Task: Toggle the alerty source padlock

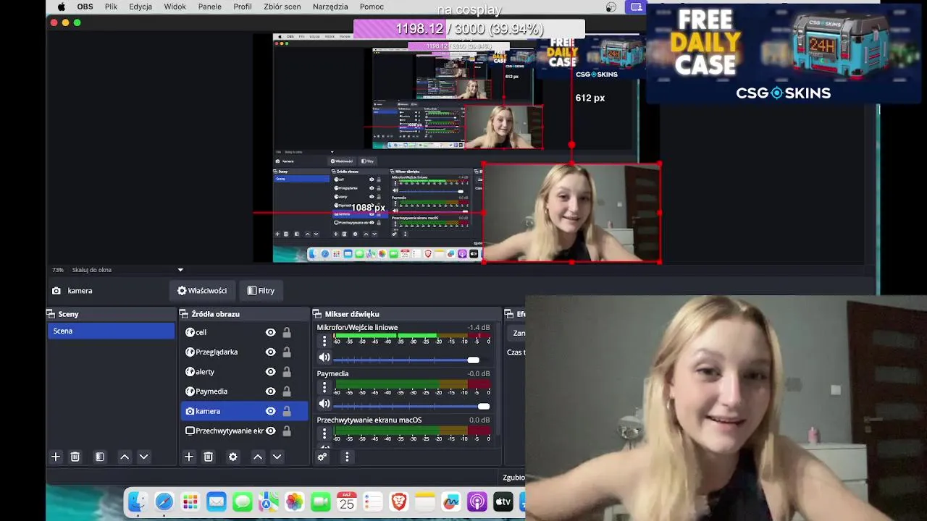Action: (287, 371)
